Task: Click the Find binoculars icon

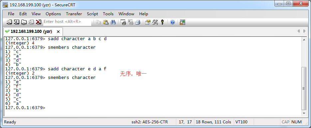Action: [113, 22]
